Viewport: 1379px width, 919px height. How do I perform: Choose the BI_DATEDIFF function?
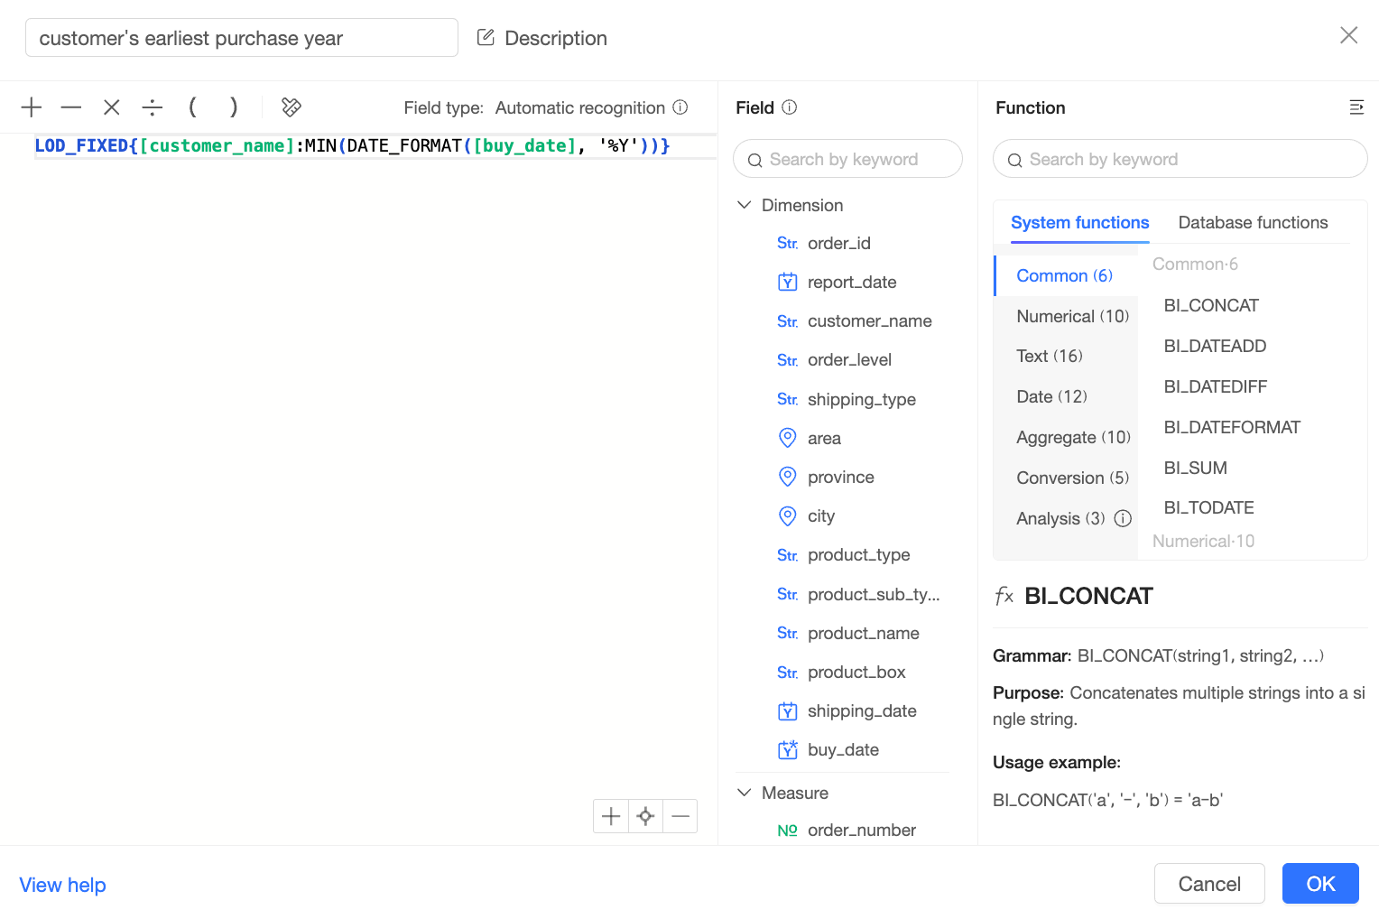1215,386
